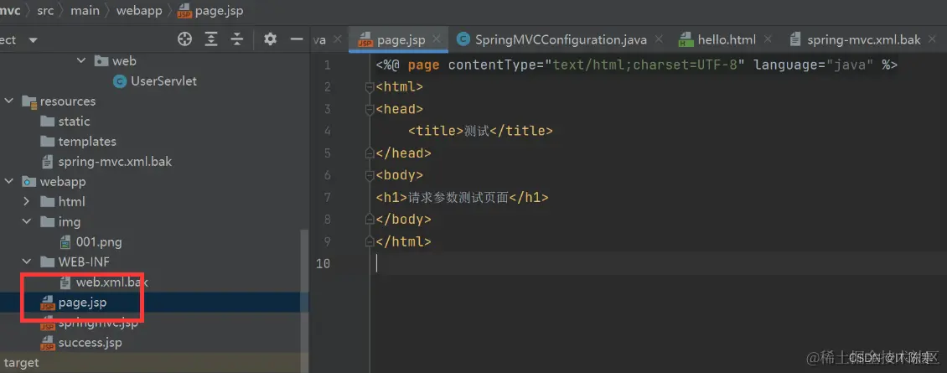Open spring-mvc.xml.bak in the project tree
This screenshot has height=373, width=947.
pos(115,162)
